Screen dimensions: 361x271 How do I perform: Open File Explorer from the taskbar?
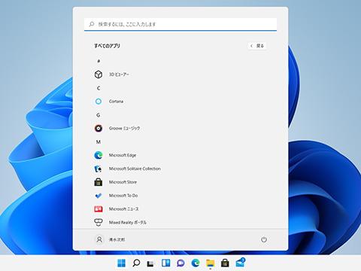click(x=210, y=263)
